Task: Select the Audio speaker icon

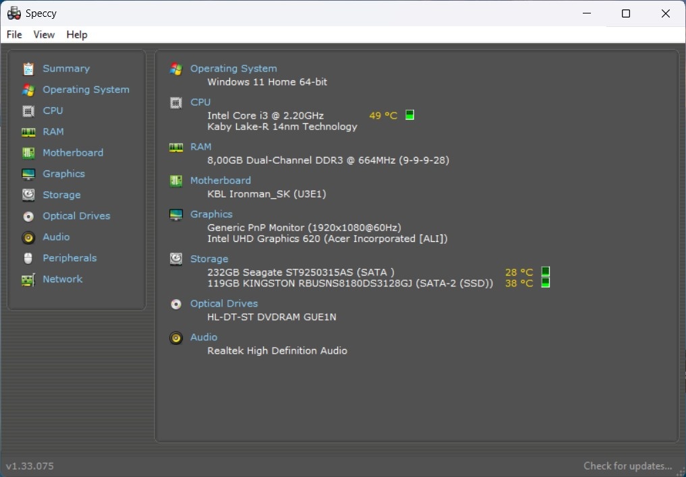Action: [28, 236]
